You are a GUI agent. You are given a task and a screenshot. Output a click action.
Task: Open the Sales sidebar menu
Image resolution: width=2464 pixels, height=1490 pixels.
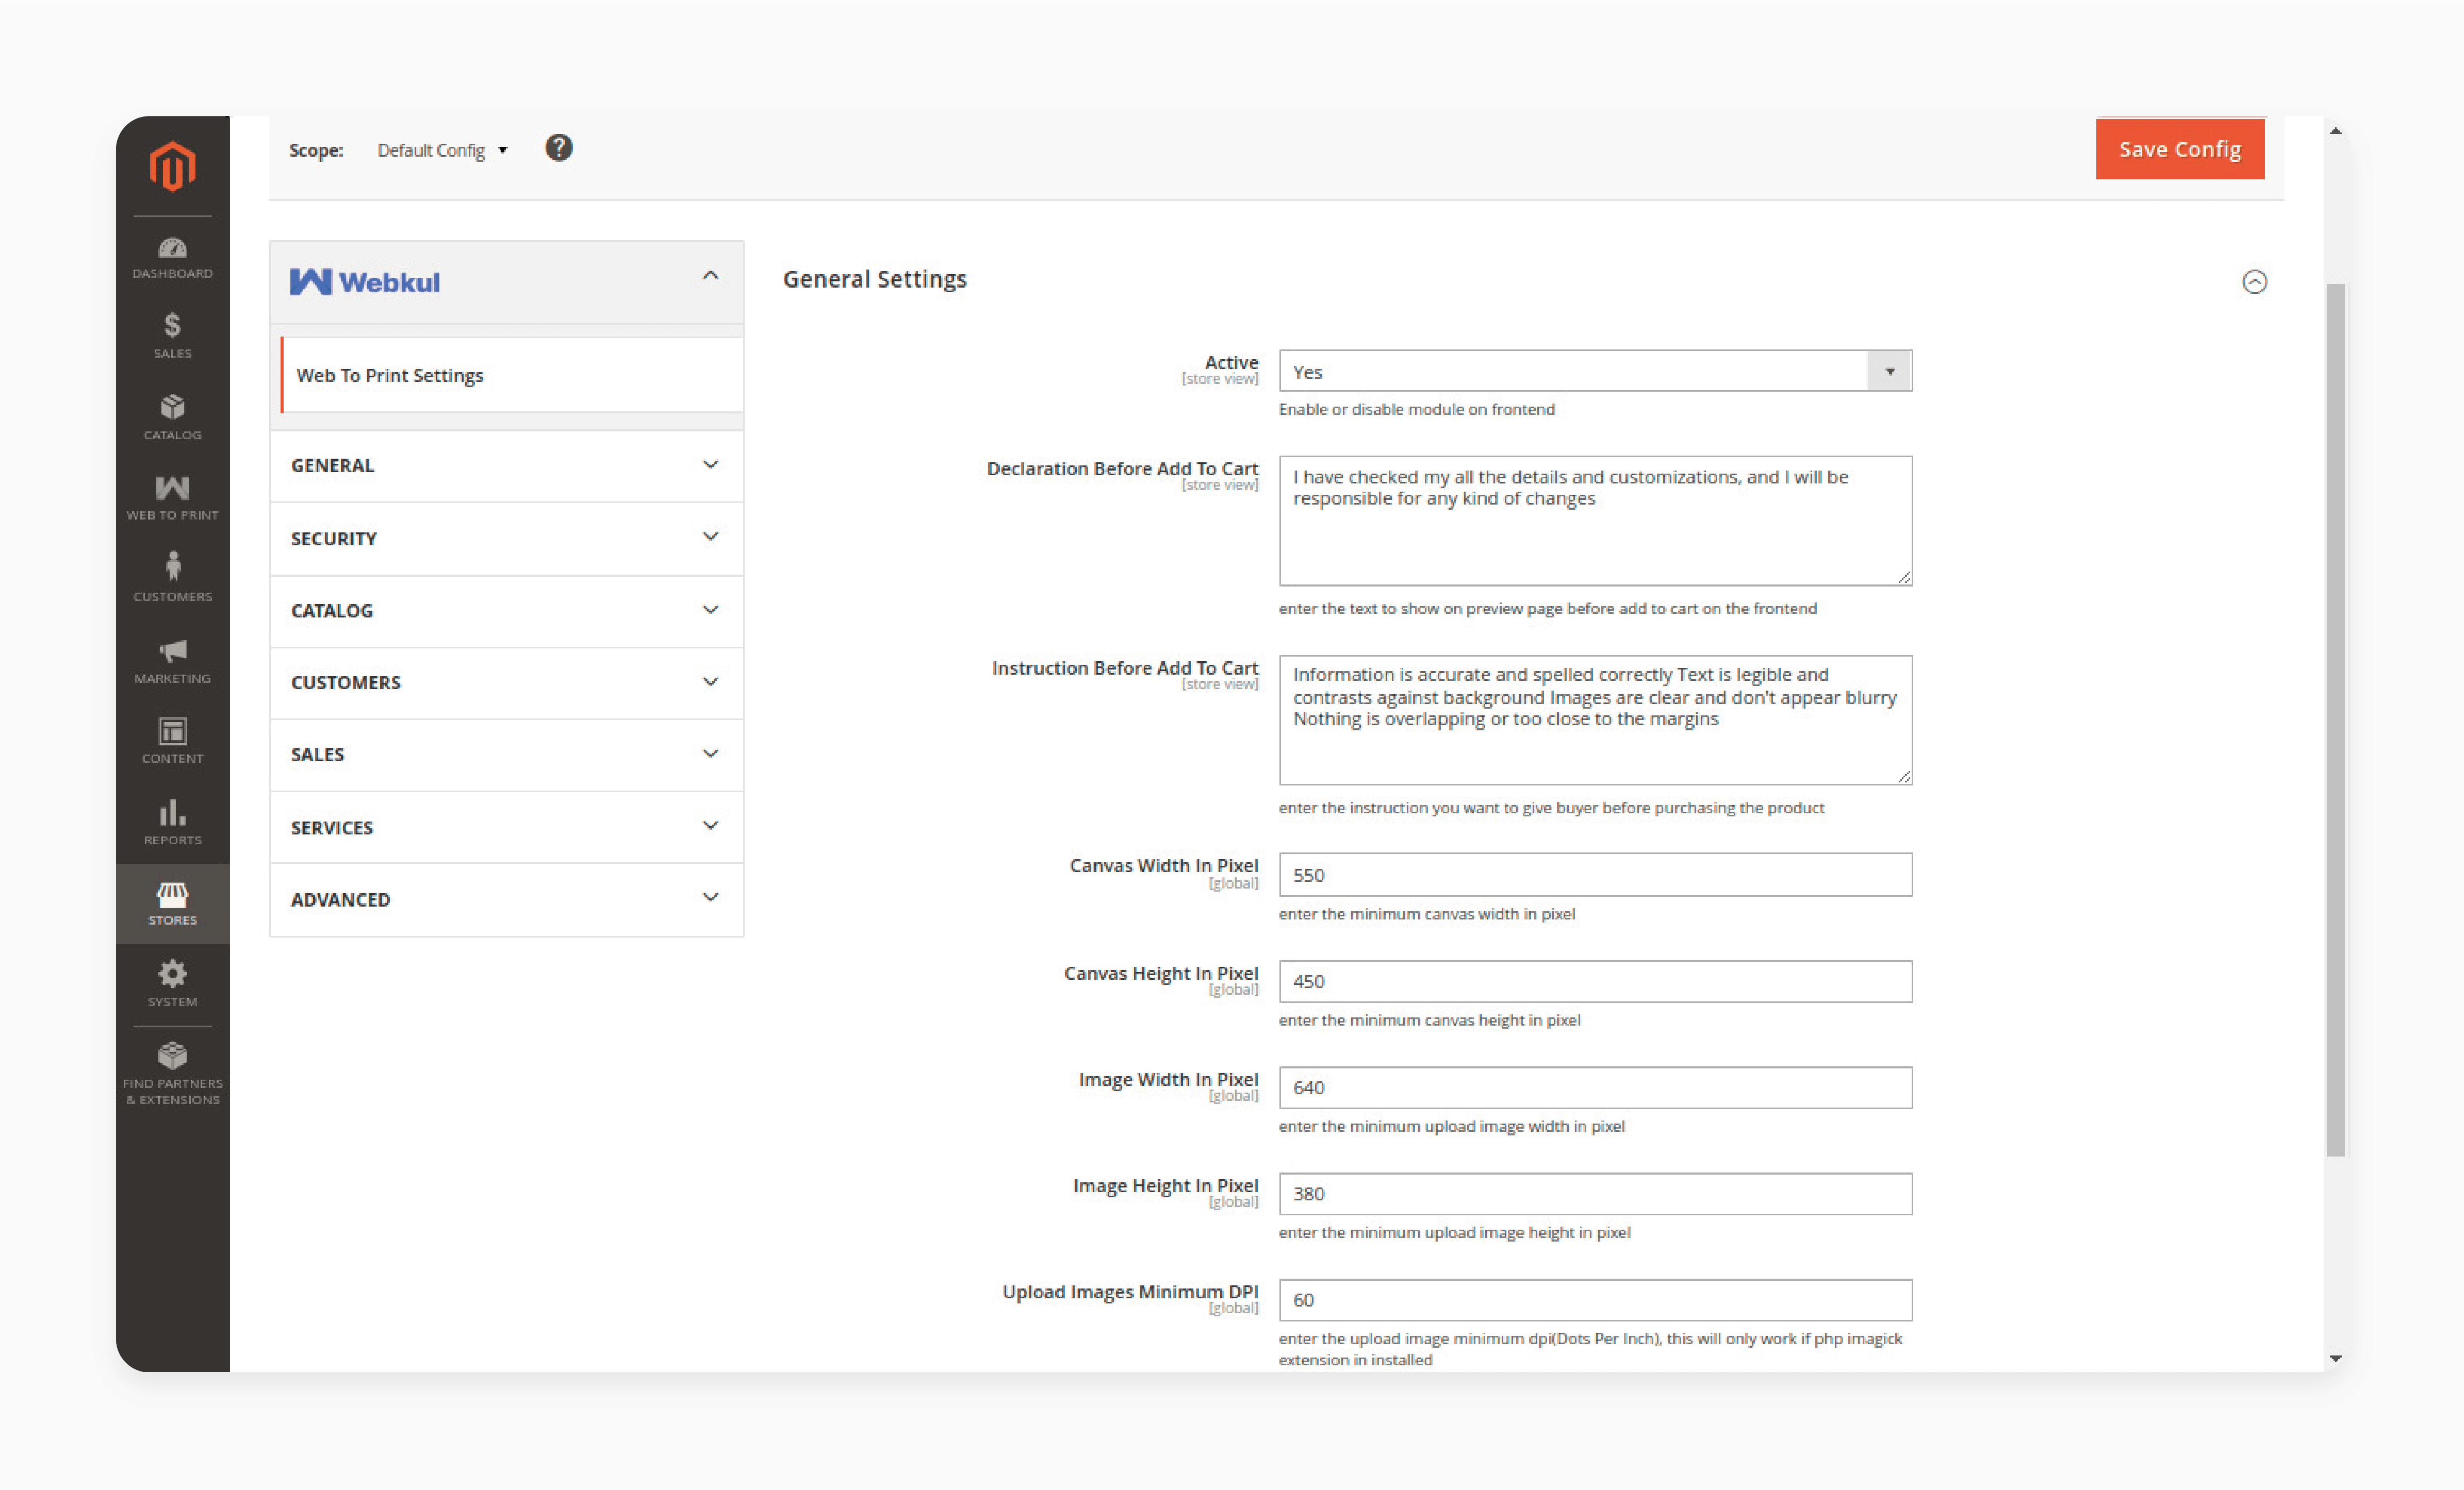(172, 336)
